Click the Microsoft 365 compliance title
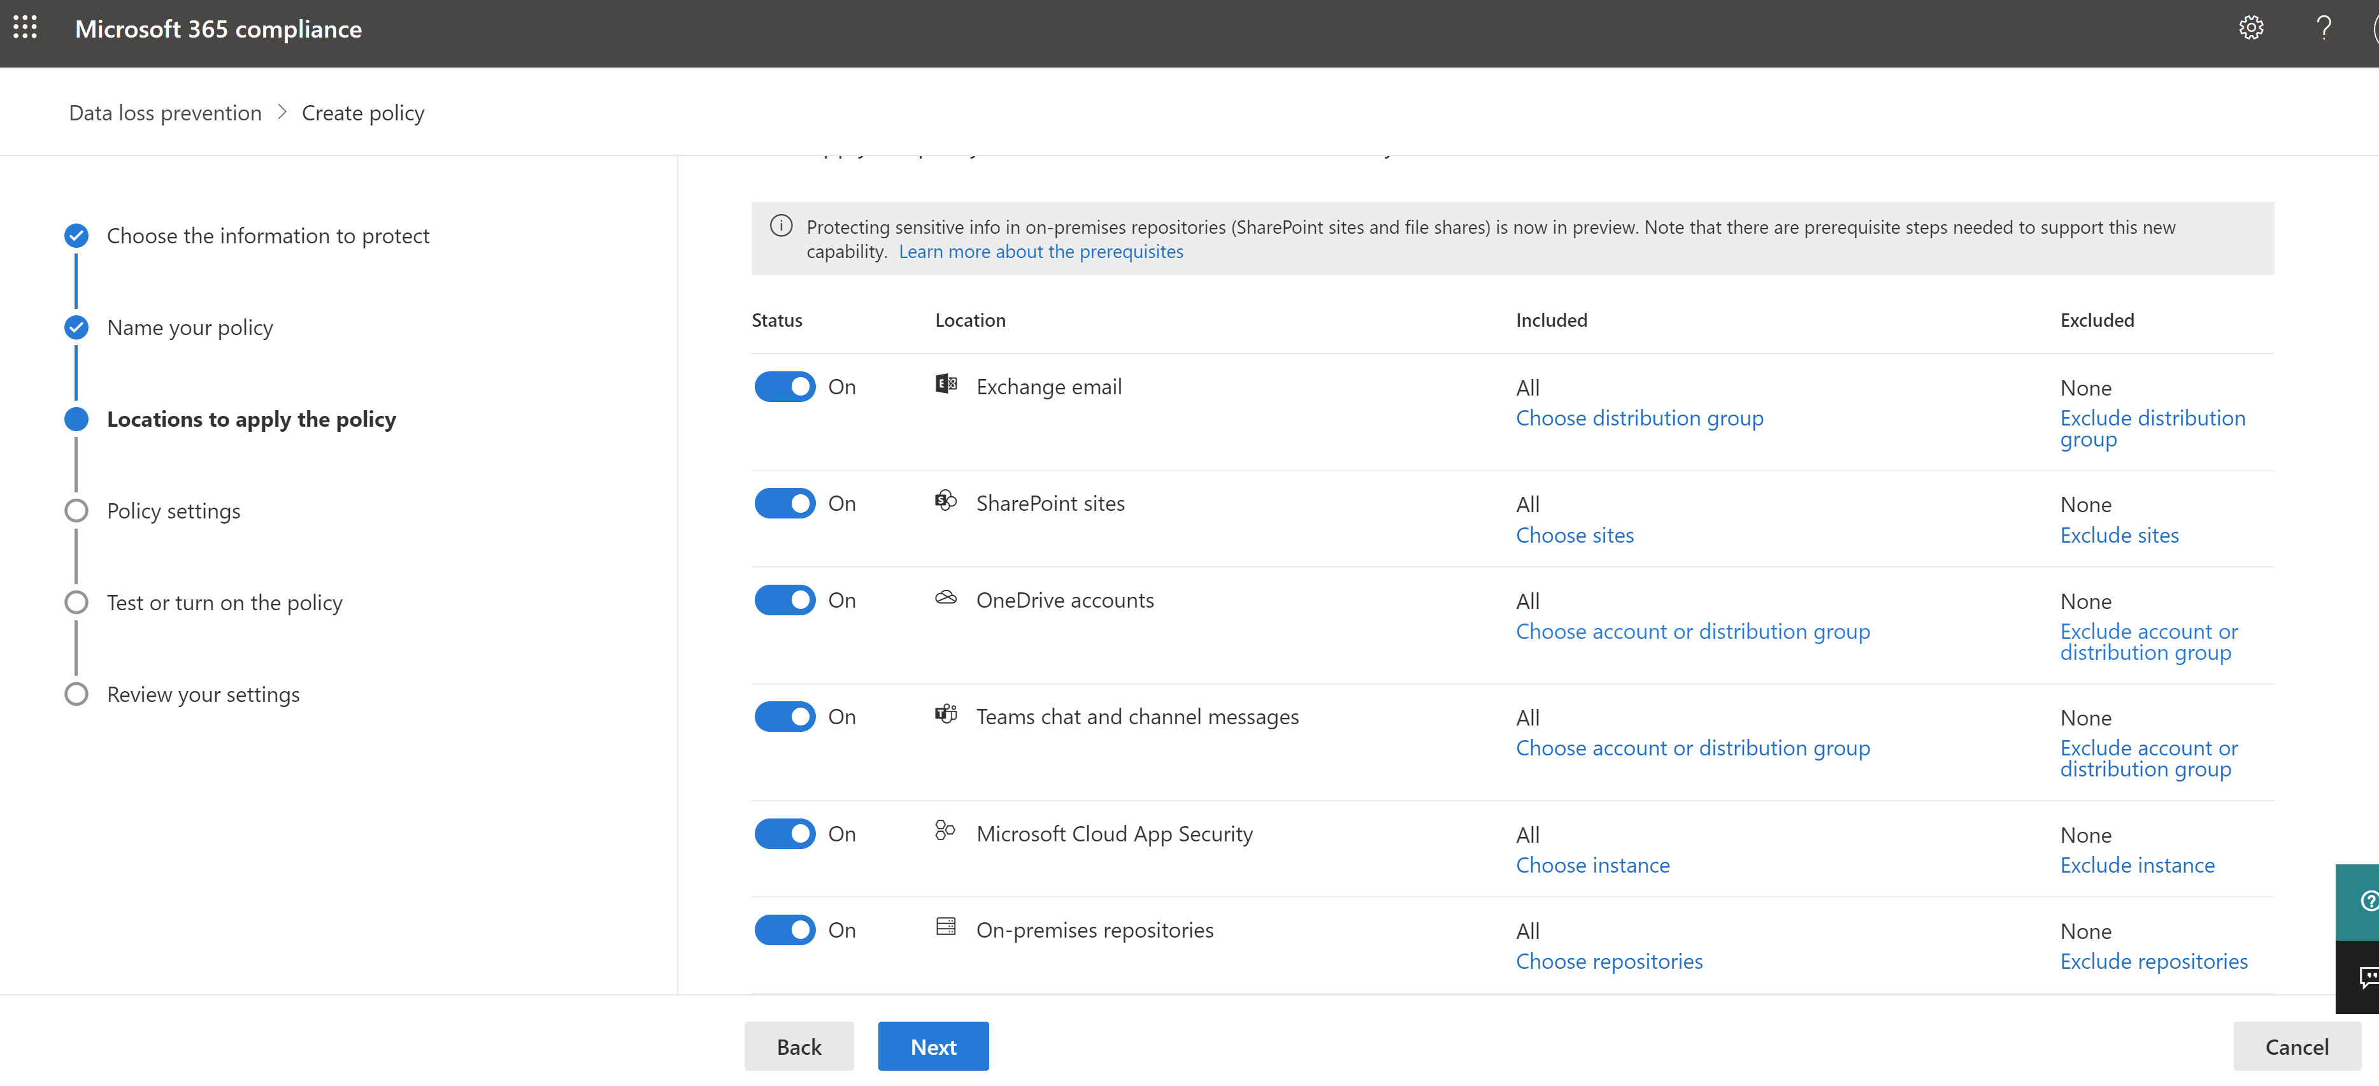2379x1086 pixels. click(x=218, y=29)
